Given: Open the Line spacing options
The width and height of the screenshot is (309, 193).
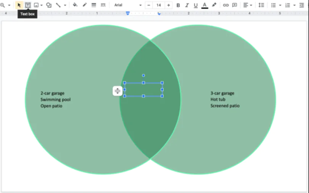Looking at the screenshot, I should pos(261,5).
